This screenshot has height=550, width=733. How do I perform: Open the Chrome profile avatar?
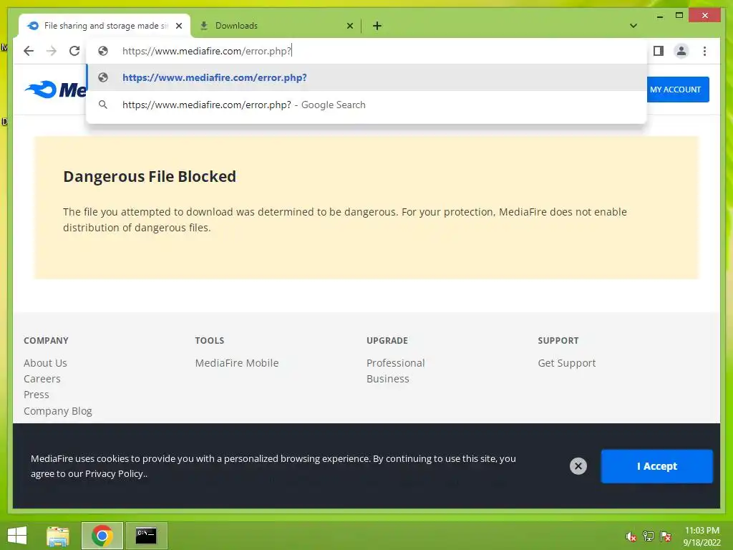coord(681,51)
